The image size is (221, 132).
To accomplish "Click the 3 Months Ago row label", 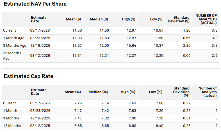I will click(15, 46).
